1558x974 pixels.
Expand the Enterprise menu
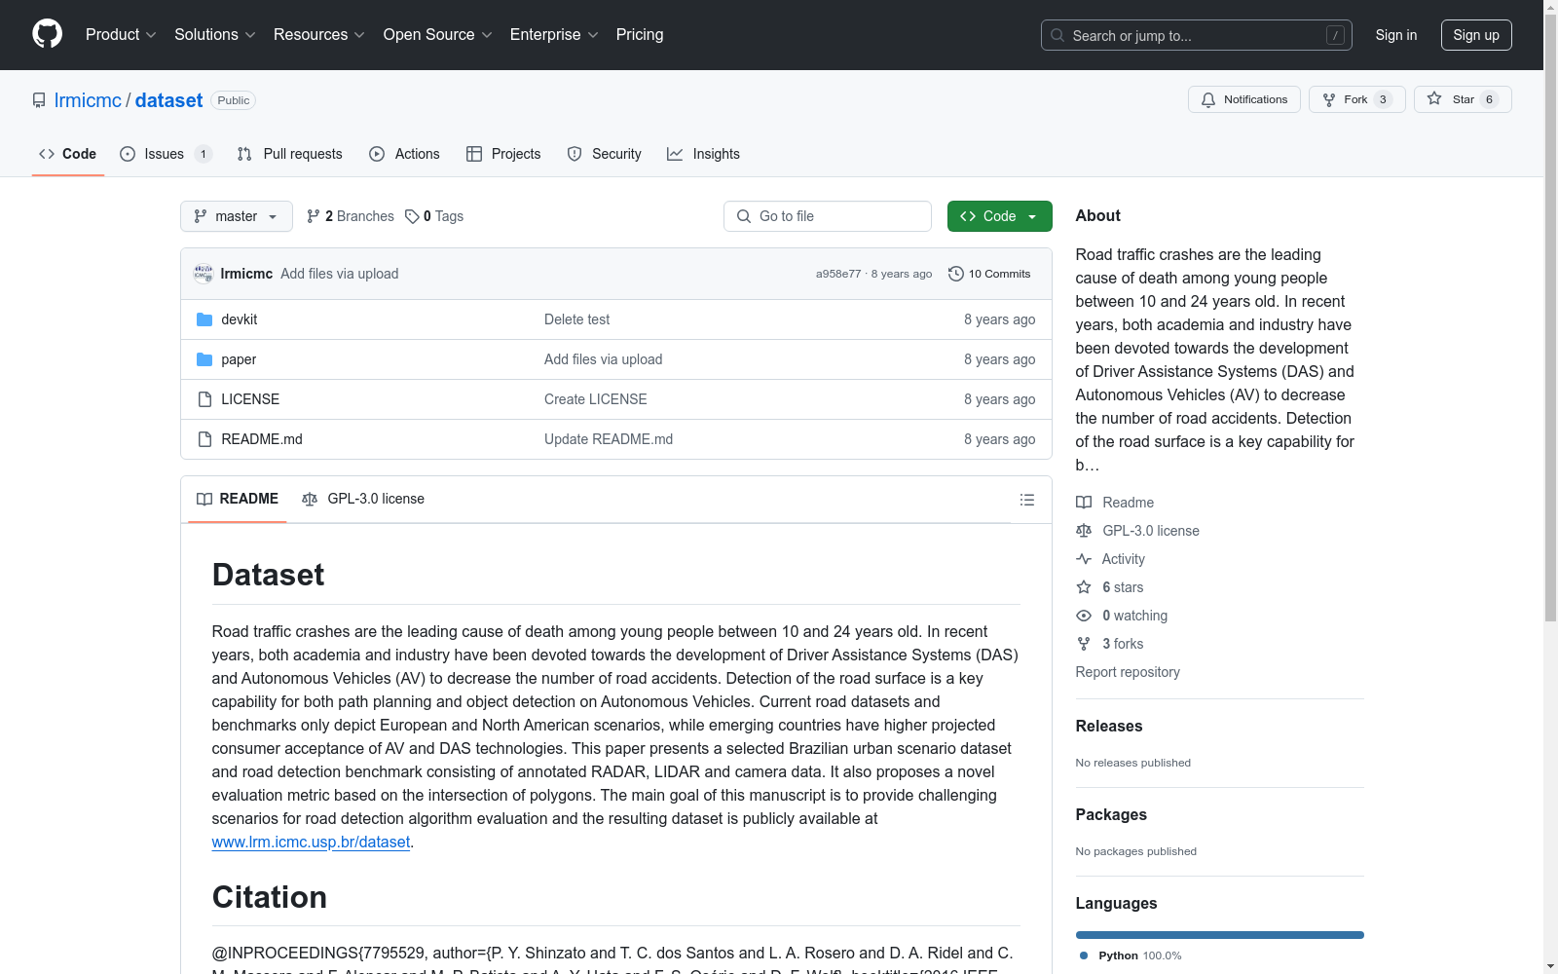pyautogui.click(x=554, y=35)
